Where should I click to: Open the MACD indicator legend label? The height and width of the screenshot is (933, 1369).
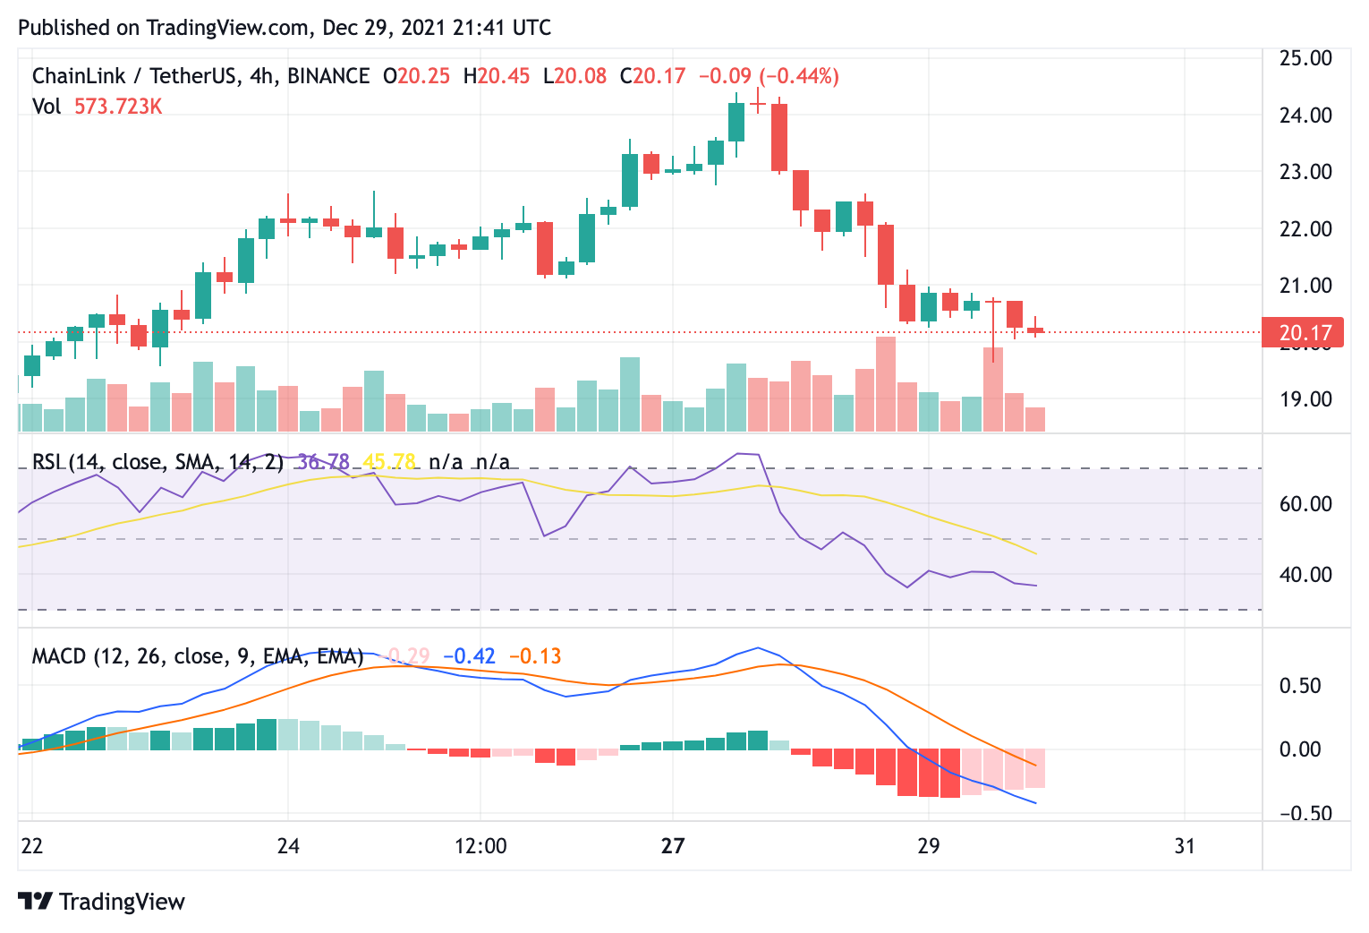pos(198,656)
